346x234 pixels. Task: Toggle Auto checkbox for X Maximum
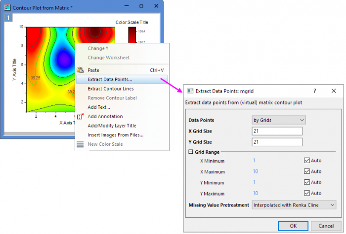click(x=307, y=171)
